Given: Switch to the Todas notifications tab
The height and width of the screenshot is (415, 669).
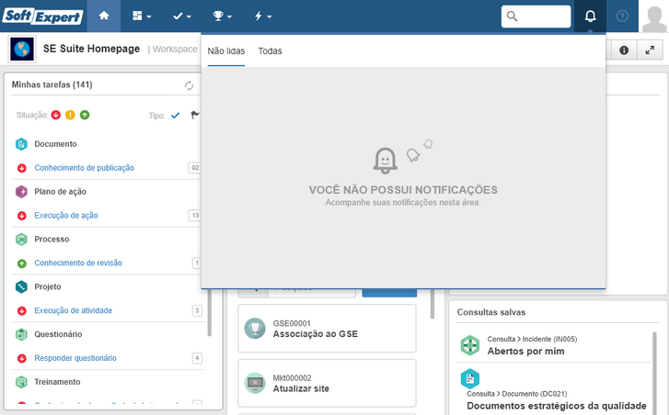Looking at the screenshot, I should [270, 51].
